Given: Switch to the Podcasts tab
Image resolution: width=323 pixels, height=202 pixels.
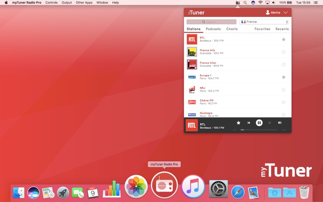Looking at the screenshot, I should 213,29.
